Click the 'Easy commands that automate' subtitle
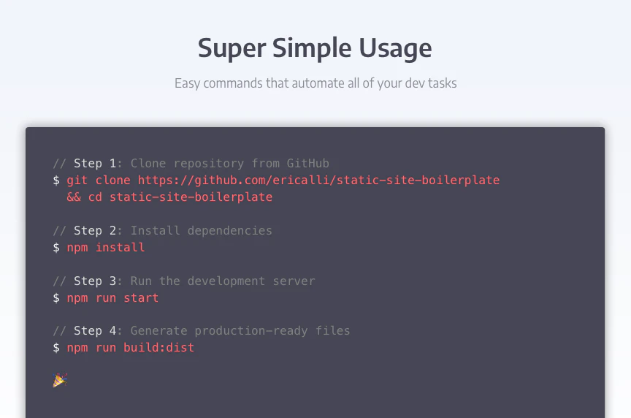The width and height of the screenshot is (631, 418). coord(315,83)
